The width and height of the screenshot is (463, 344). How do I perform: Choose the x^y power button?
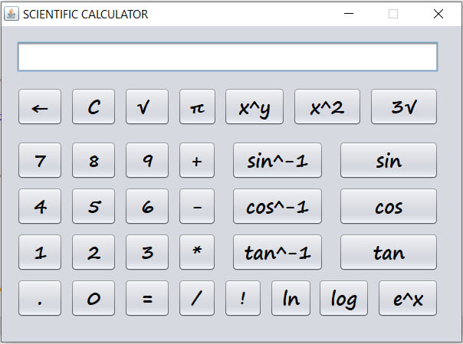[x=254, y=106]
